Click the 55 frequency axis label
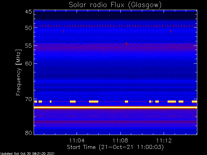207x155 pixels. pos(28,46)
